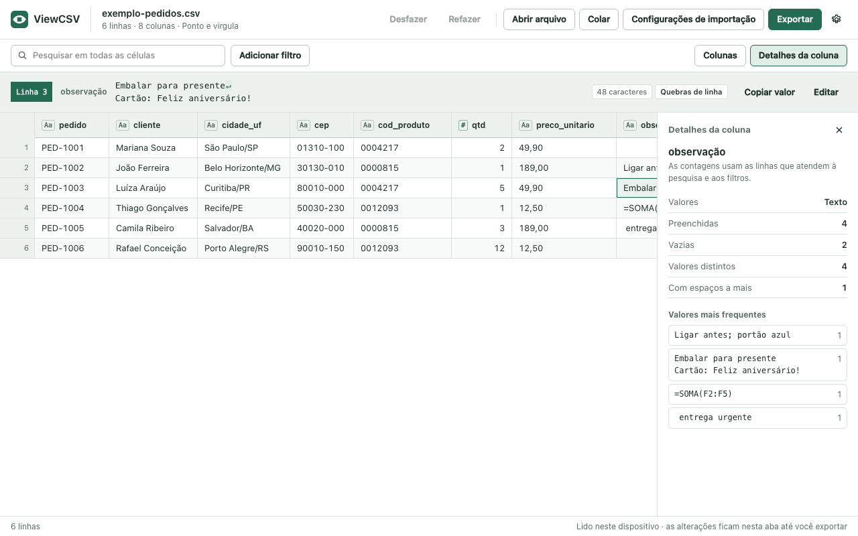Click Adicionar filtro
The width and height of the screenshot is (858, 536).
point(270,56)
